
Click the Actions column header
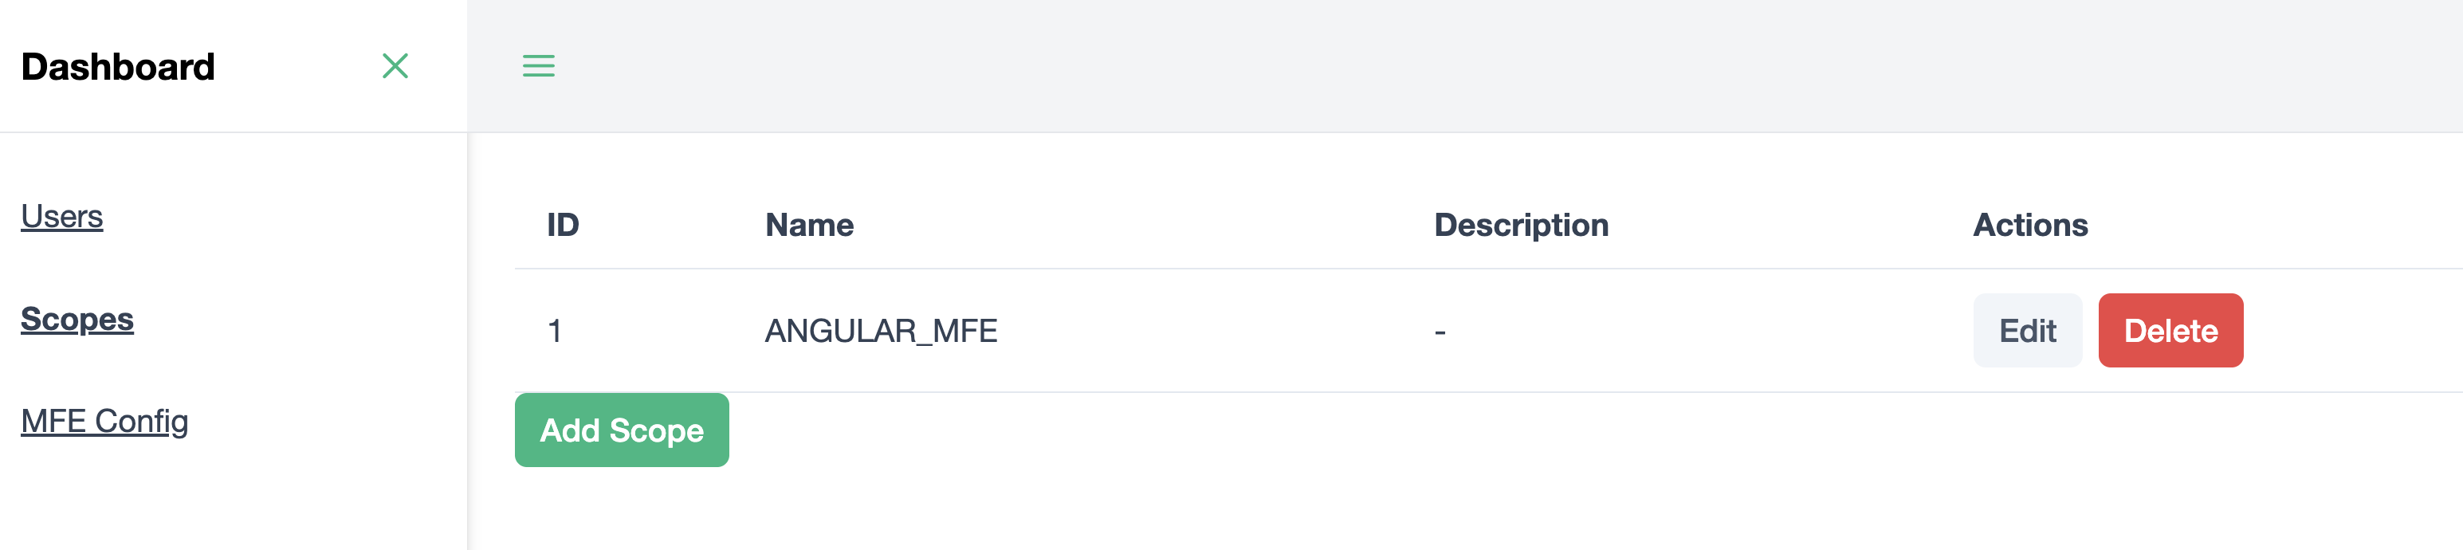(x=2030, y=226)
